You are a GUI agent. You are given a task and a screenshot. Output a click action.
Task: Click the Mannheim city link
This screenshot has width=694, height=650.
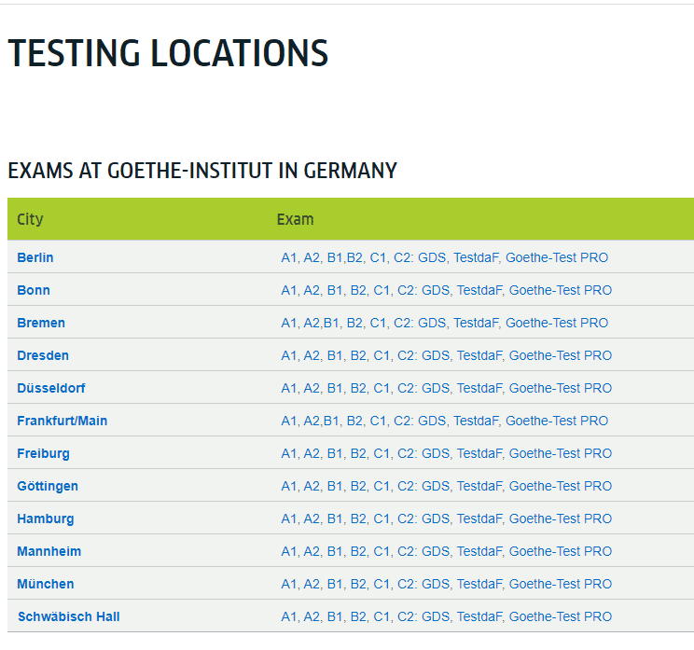[x=49, y=551]
